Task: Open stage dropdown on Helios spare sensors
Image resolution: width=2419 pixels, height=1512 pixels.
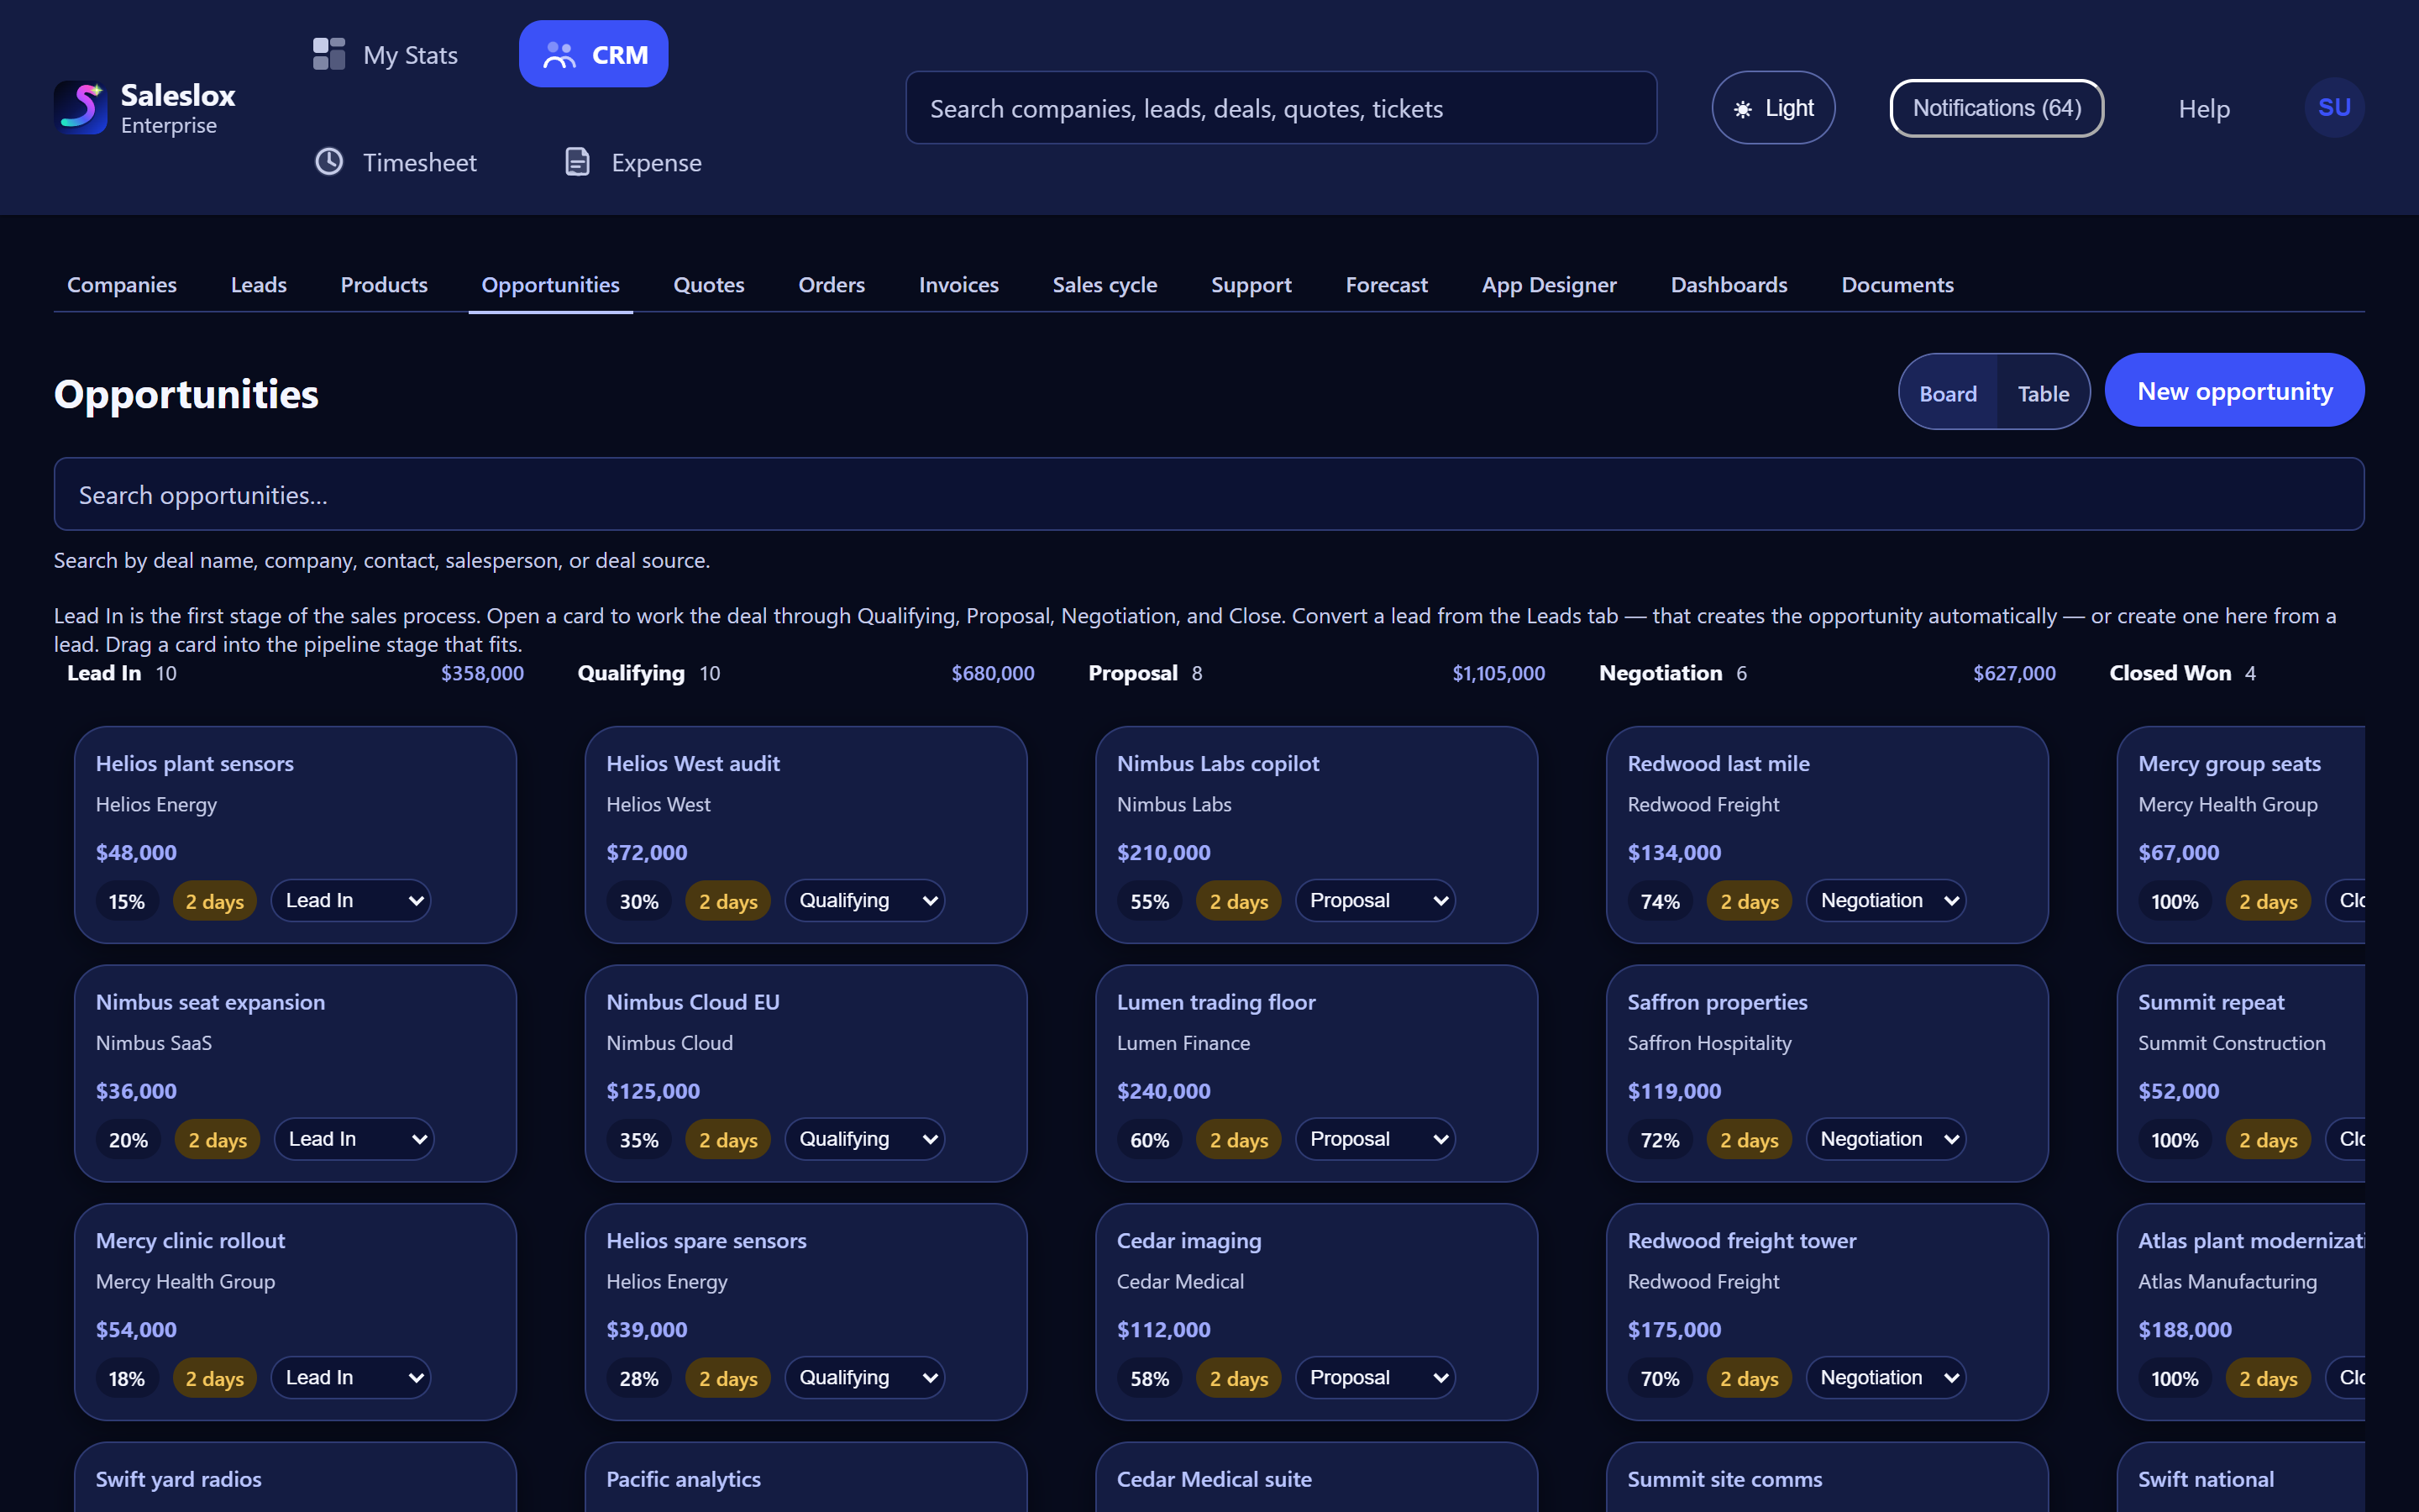Action: coord(864,1378)
